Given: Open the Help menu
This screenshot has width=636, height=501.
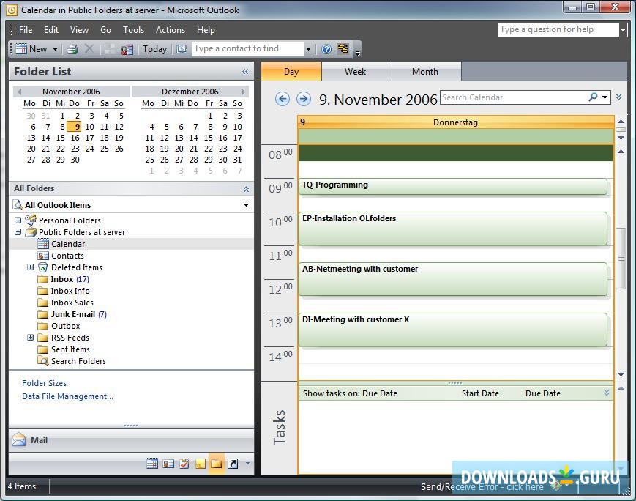Looking at the screenshot, I should [206, 30].
